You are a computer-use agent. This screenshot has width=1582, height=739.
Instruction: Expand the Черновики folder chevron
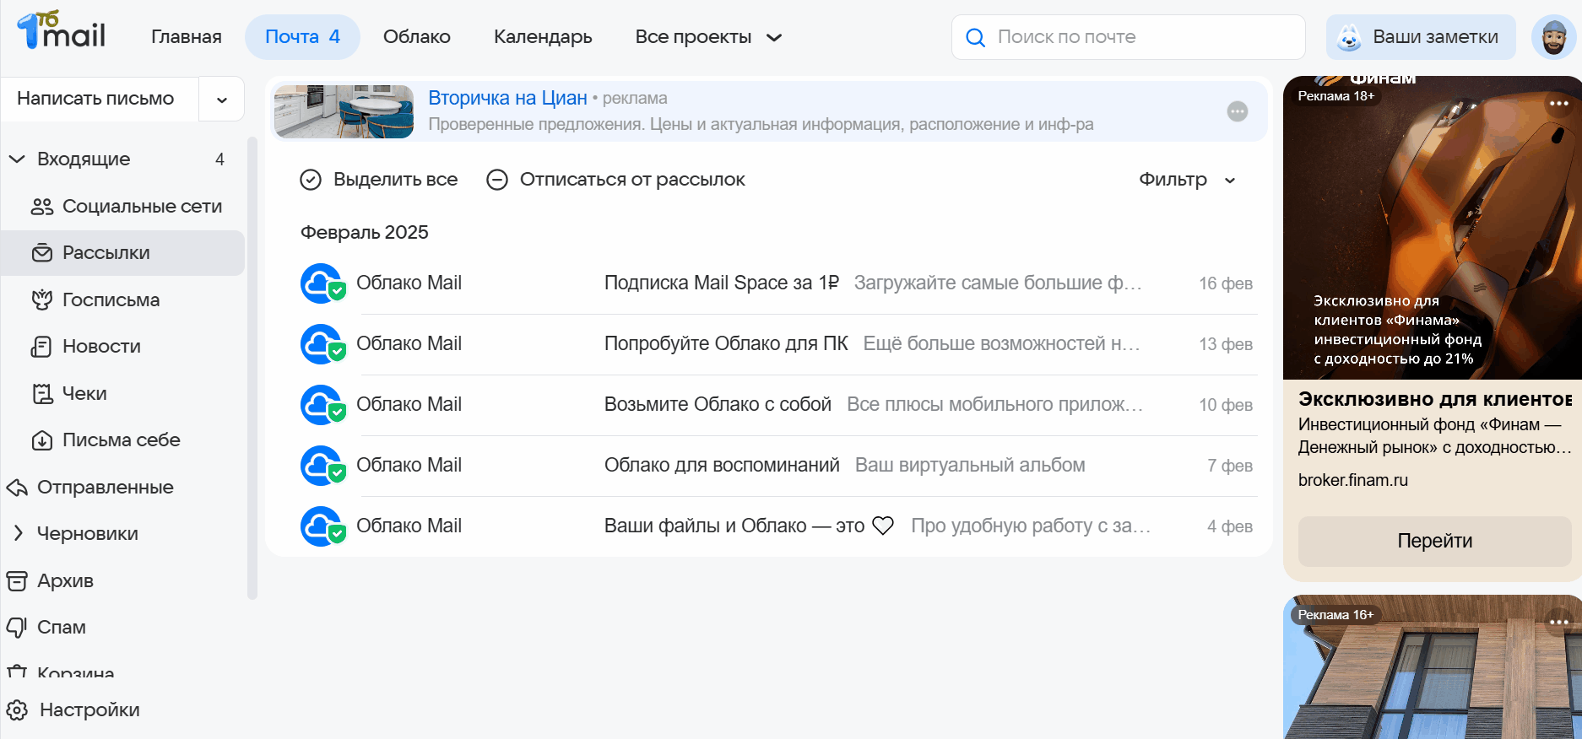coord(18,533)
